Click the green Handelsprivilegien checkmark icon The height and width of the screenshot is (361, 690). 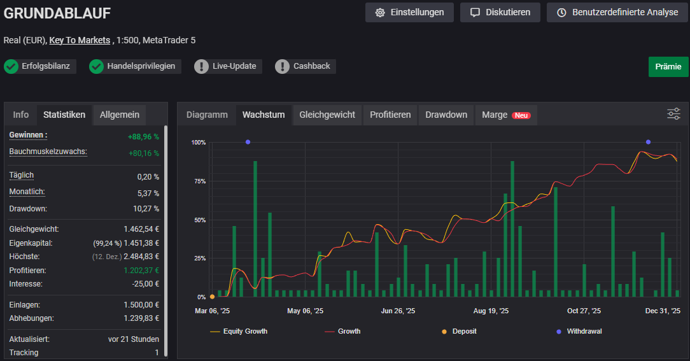(x=96, y=66)
